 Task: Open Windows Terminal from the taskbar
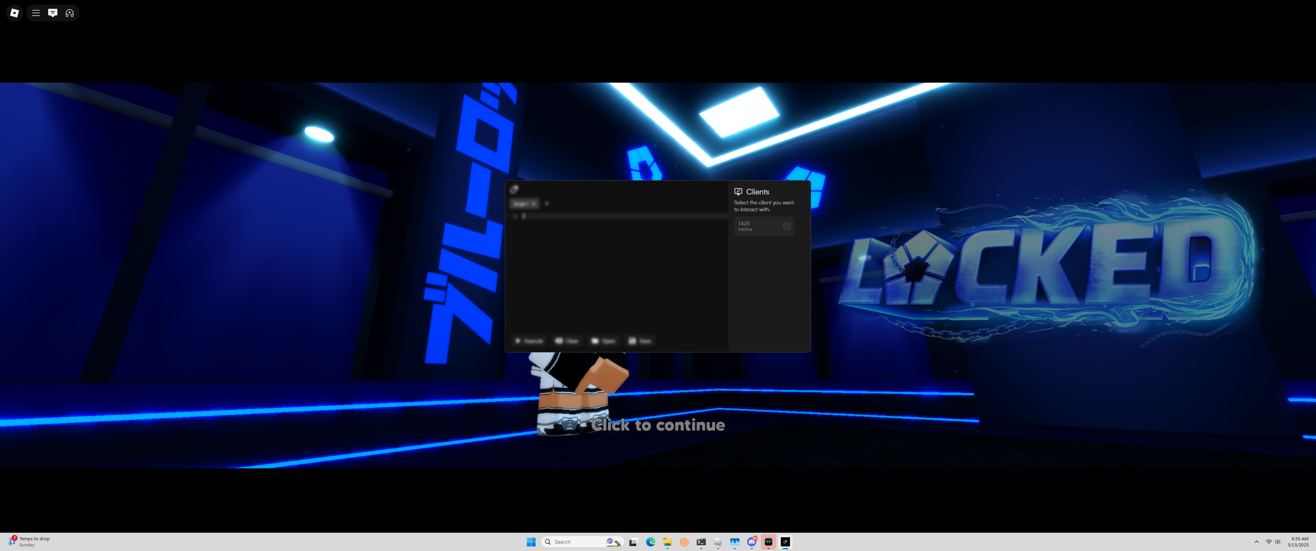[701, 542]
